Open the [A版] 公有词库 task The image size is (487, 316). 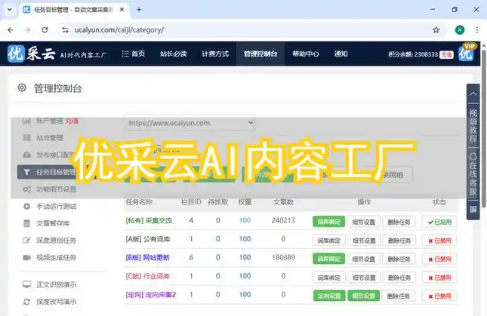(x=147, y=239)
